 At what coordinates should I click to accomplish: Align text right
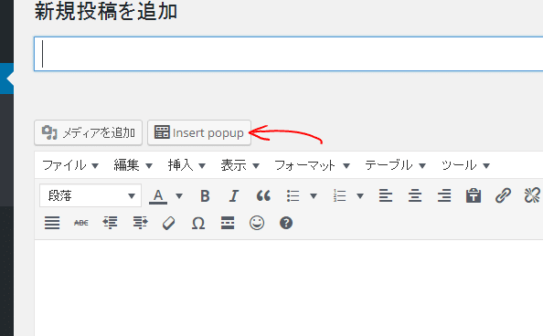444,196
